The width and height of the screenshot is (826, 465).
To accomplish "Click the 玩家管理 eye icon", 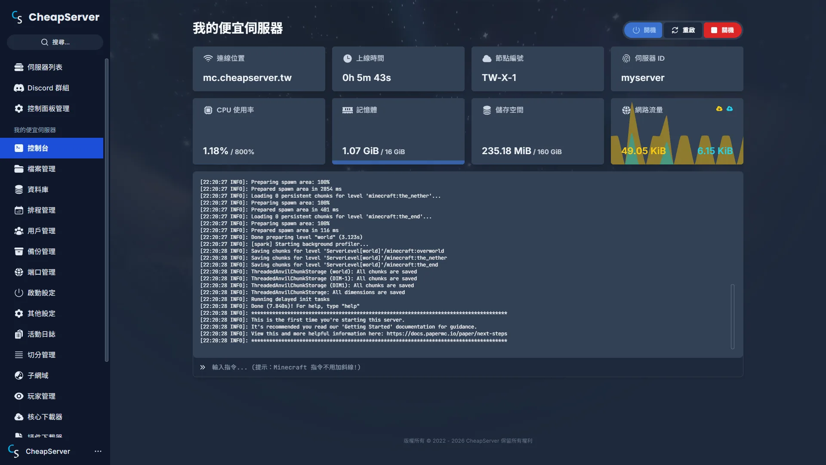I will [x=19, y=396].
